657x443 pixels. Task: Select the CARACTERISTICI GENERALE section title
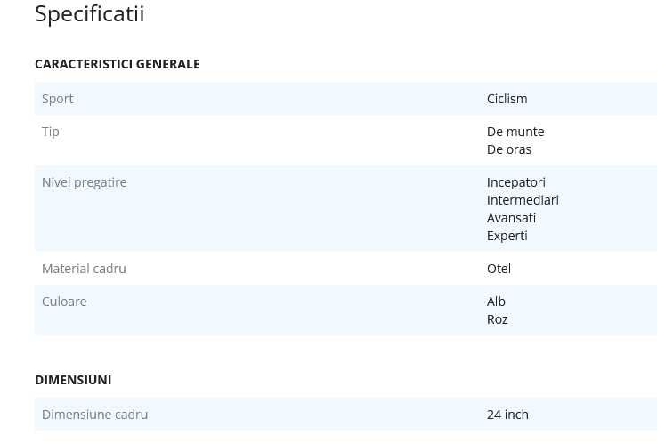coord(117,64)
